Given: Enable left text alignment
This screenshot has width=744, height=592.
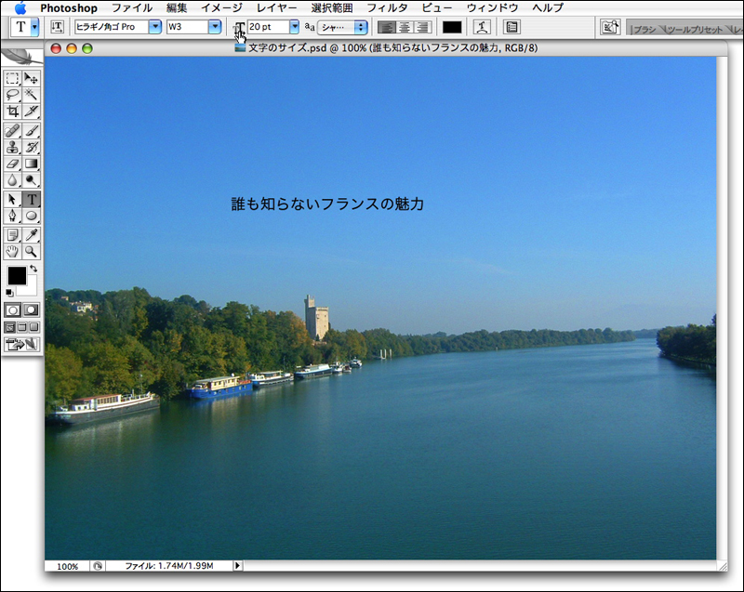Looking at the screenshot, I should click(x=385, y=27).
